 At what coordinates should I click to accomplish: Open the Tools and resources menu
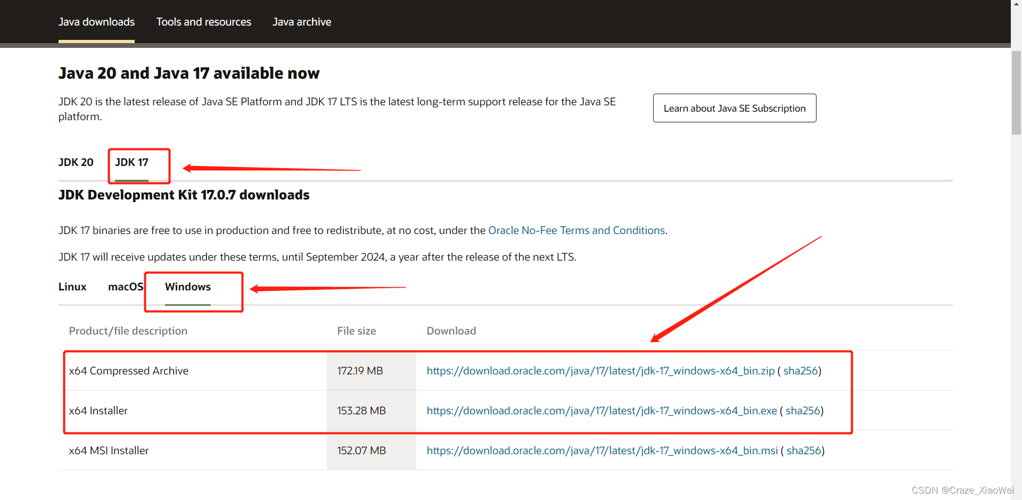tap(204, 22)
